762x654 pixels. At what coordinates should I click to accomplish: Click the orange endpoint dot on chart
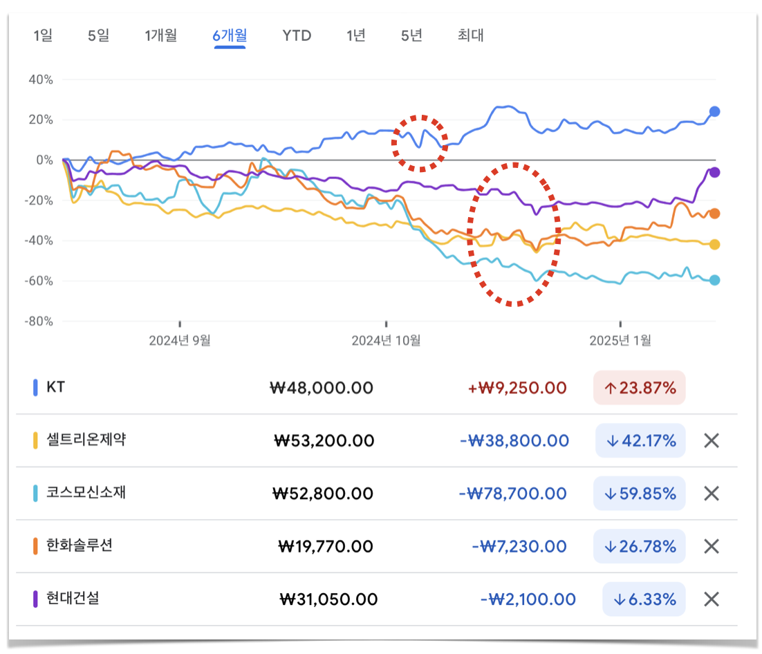[x=714, y=214]
